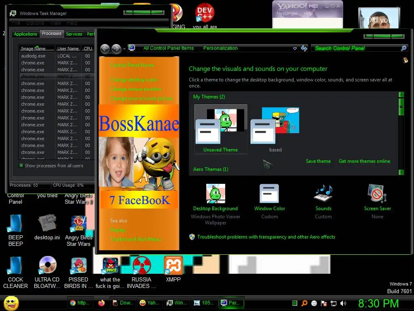Open Messenger menu in Yahoo Messenger window
The image size is (414, 311).
[x=287, y=13]
